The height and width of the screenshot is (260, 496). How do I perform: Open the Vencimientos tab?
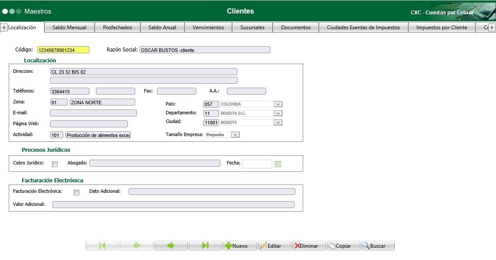point(208,27)
